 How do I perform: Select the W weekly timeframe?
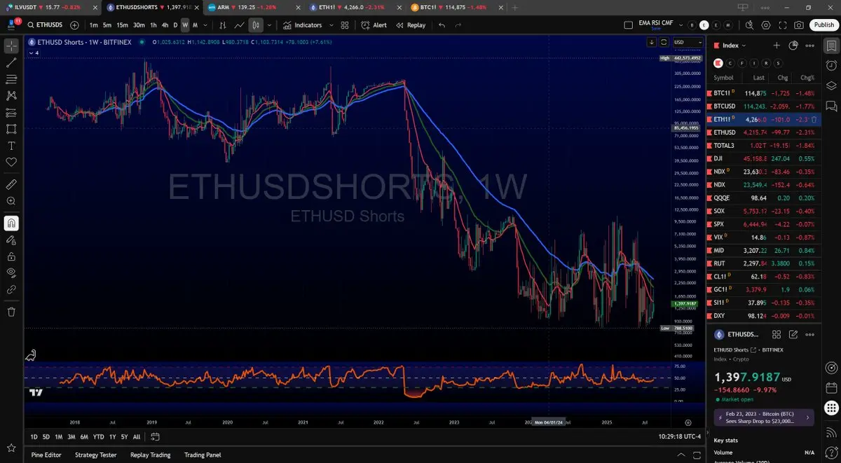click(x=185, y=25)
